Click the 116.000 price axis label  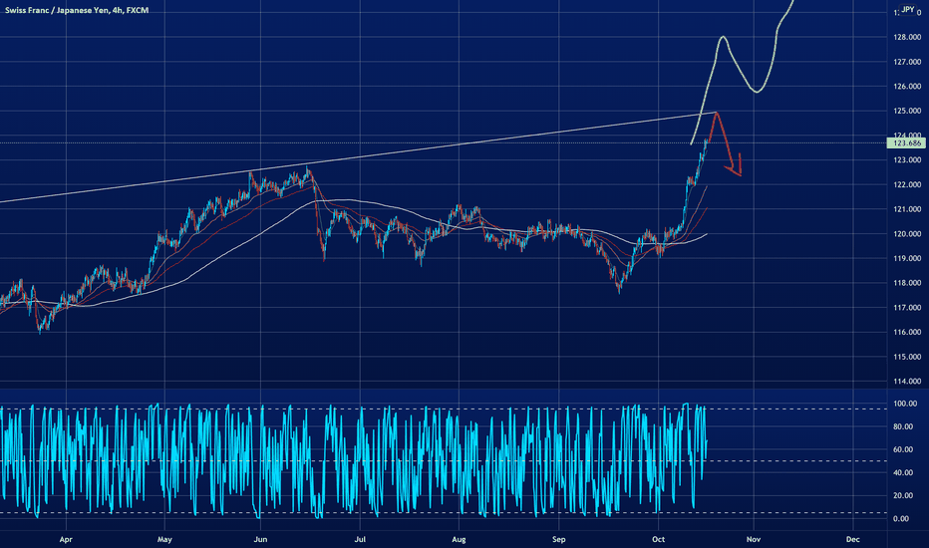(x=907, y=333)
